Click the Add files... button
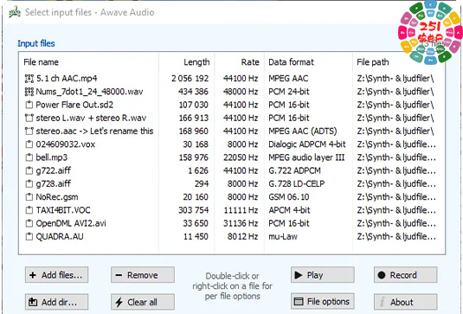The height and width of the screenshot is (314, 463). click(56, 275)
